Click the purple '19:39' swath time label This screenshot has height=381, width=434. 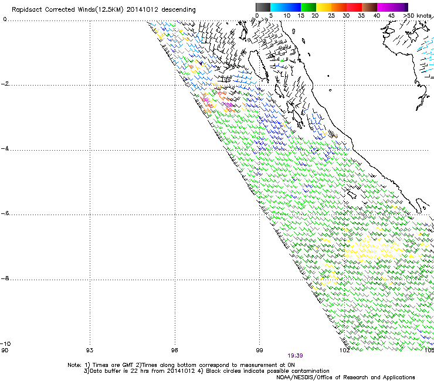pos(295,356)
